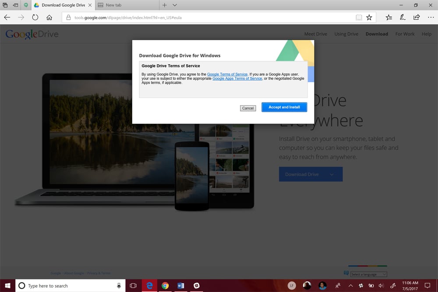Select the Download navigation item
Screen dimensions: 438x292
coord(377,34)
